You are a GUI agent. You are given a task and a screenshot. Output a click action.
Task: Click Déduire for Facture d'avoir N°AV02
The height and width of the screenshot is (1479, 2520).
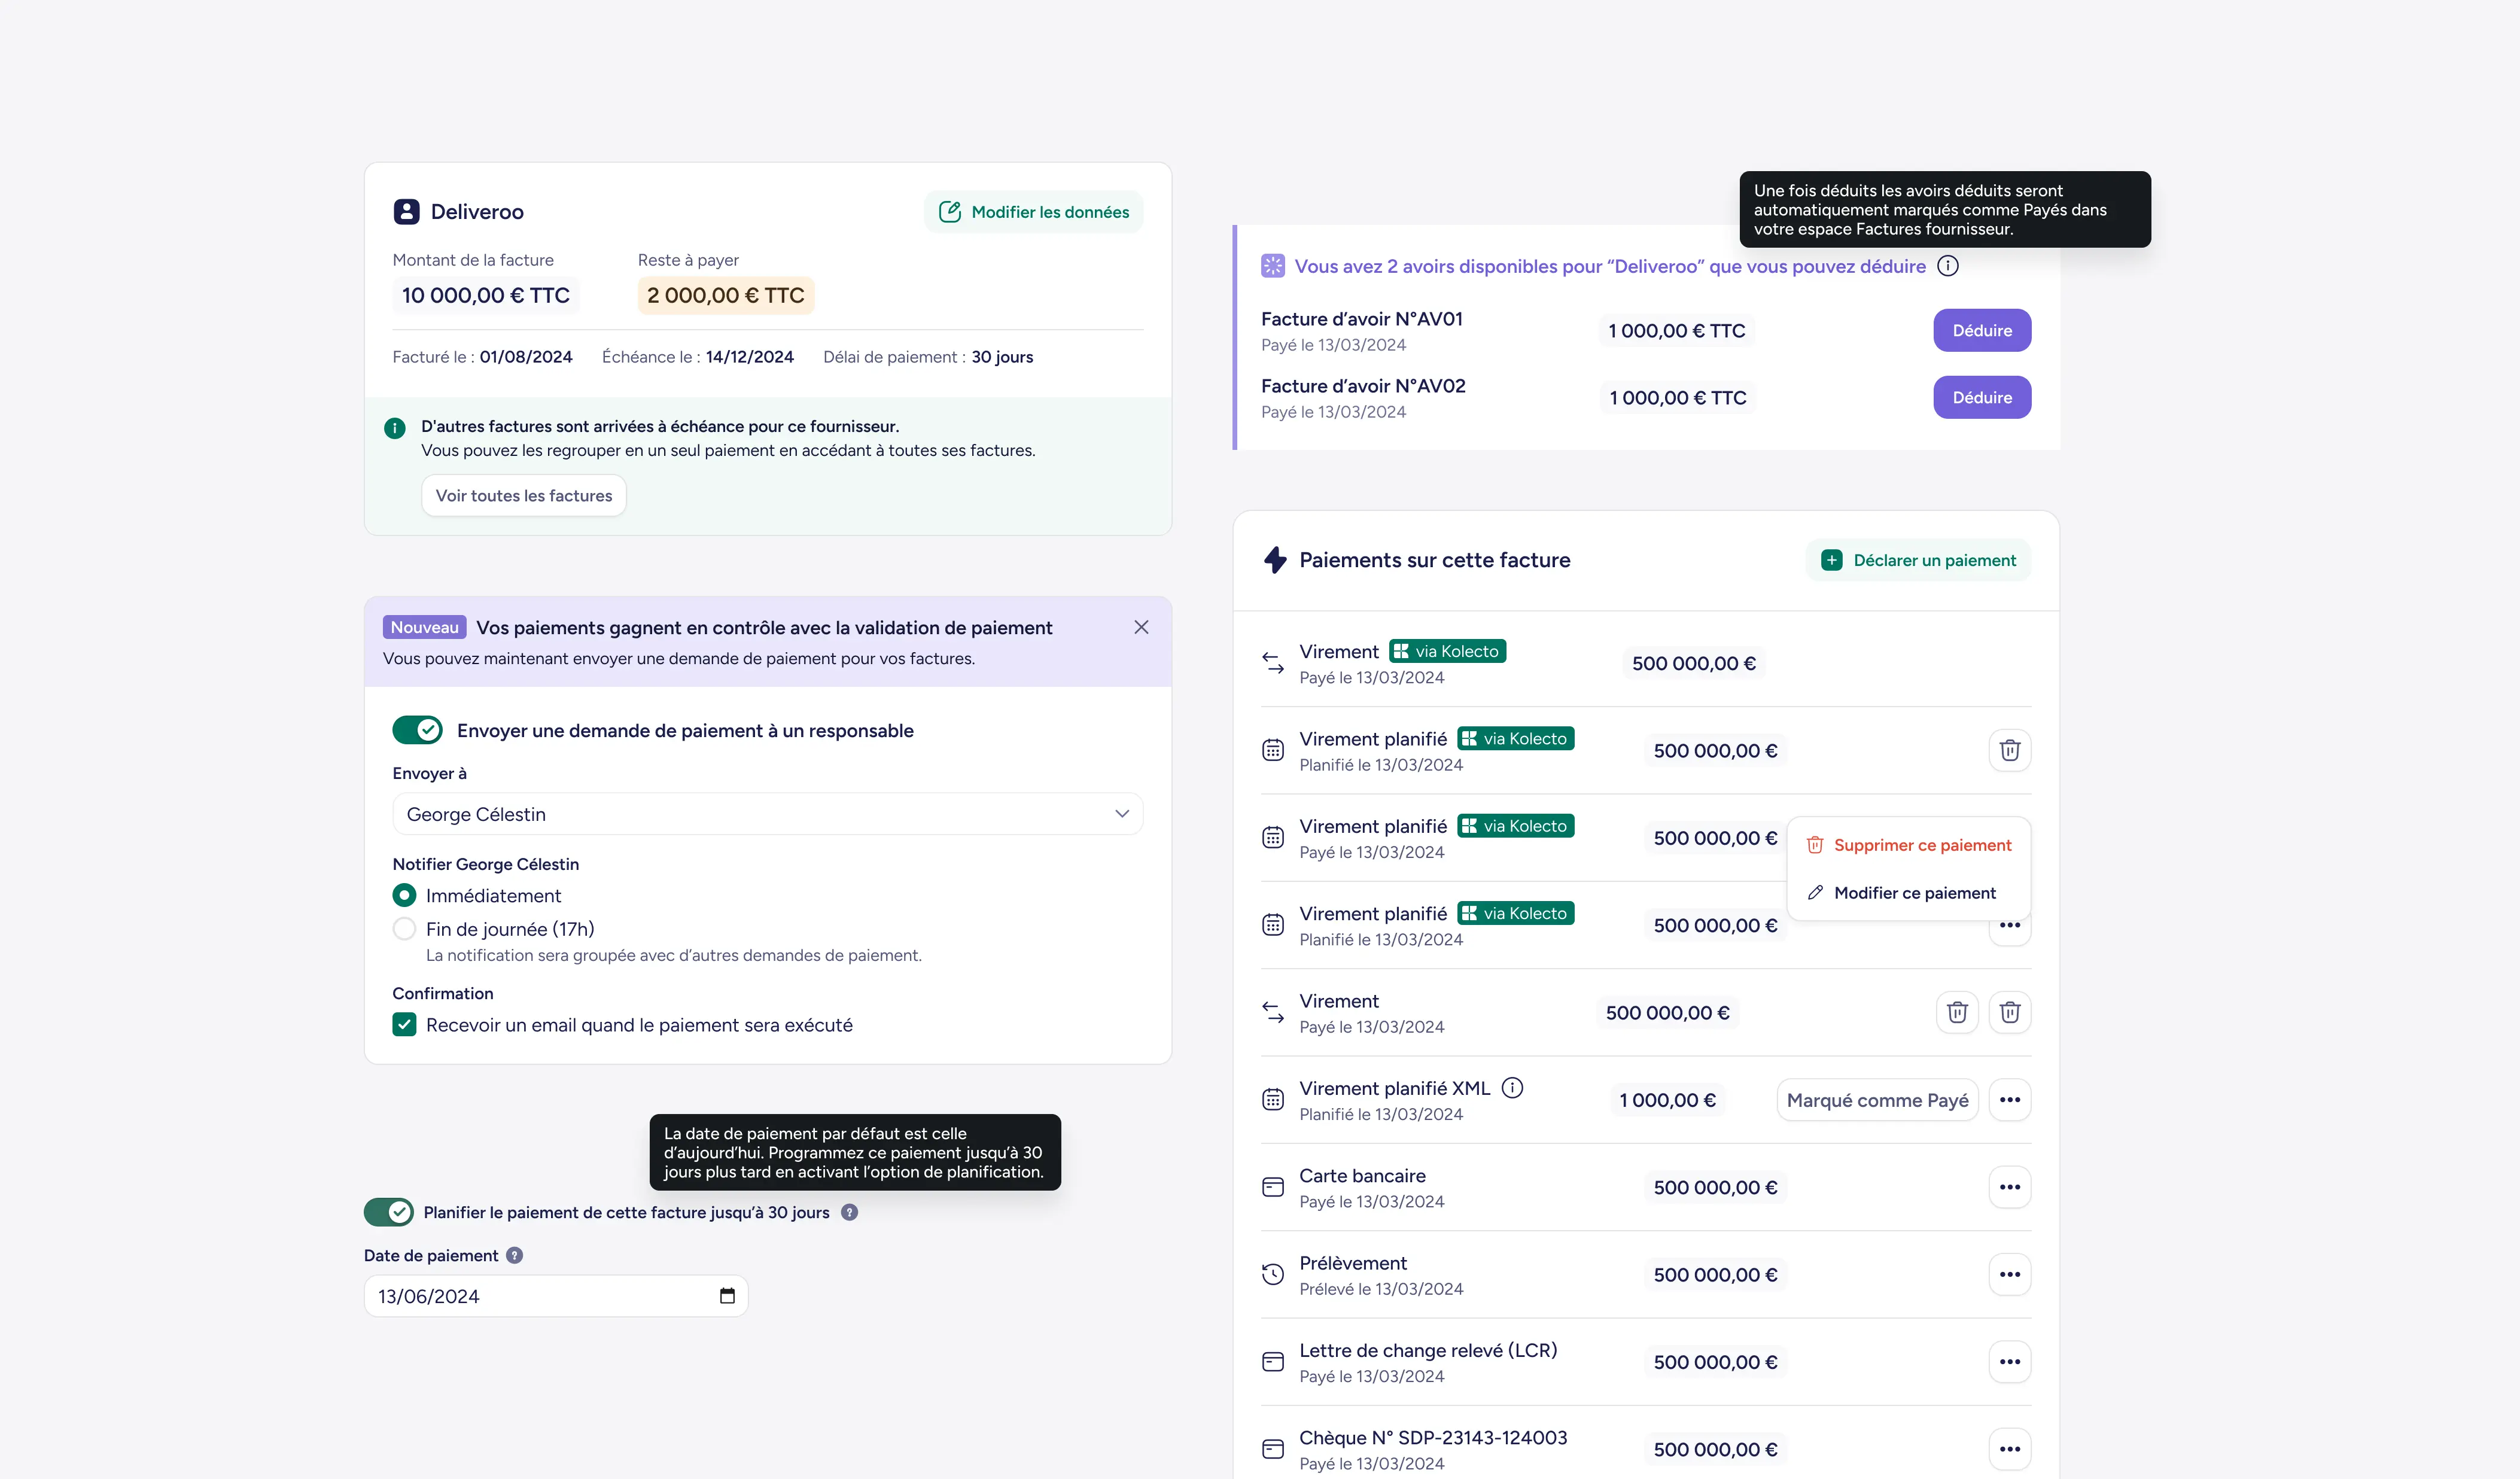pos(1981,397)
